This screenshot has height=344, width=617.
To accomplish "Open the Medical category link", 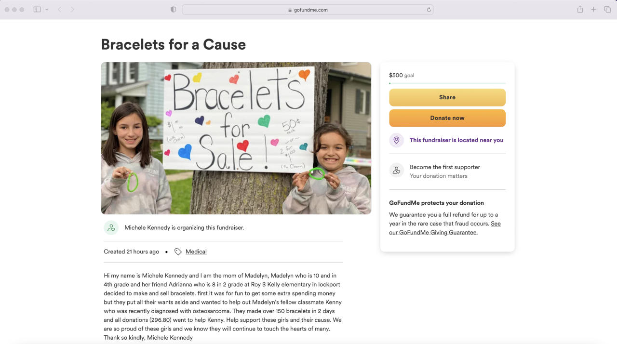I will [x=196, y=251].
